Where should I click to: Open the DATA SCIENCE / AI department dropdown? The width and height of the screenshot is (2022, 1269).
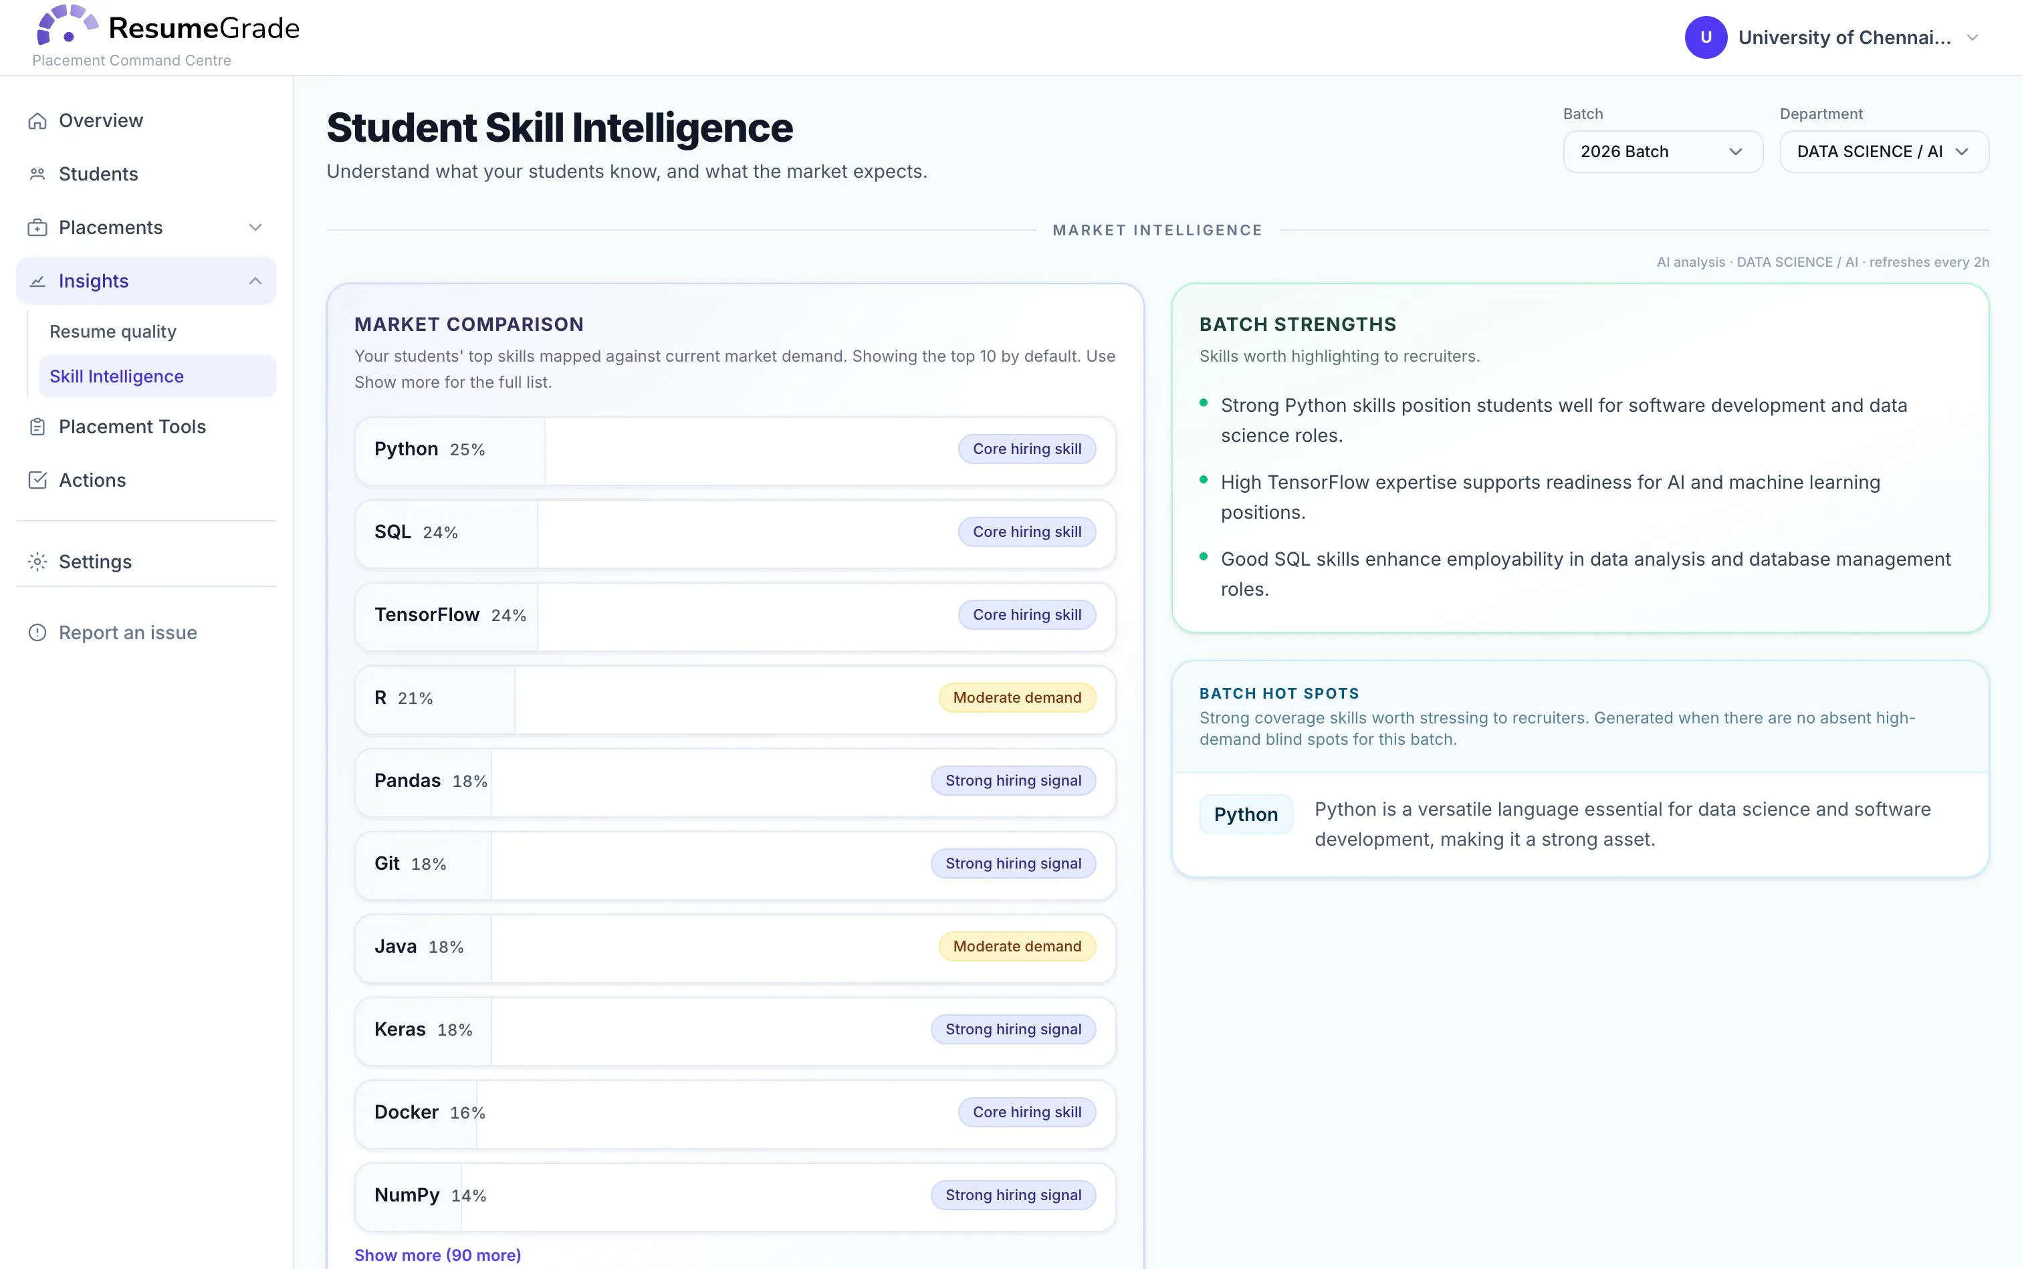pos(1884,152)
